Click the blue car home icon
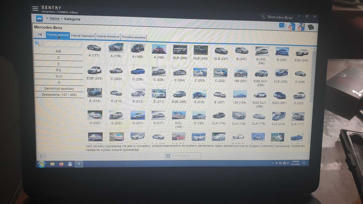This screenshot has width=363, height=204. [39, 18]
